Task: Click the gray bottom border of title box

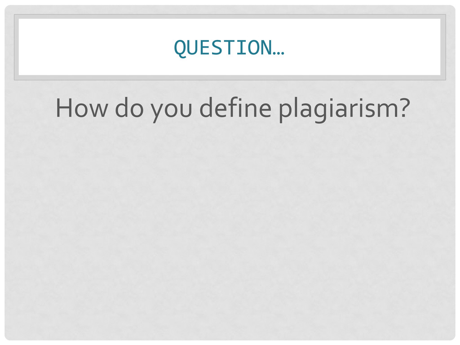Action: [x=229, y=77]
